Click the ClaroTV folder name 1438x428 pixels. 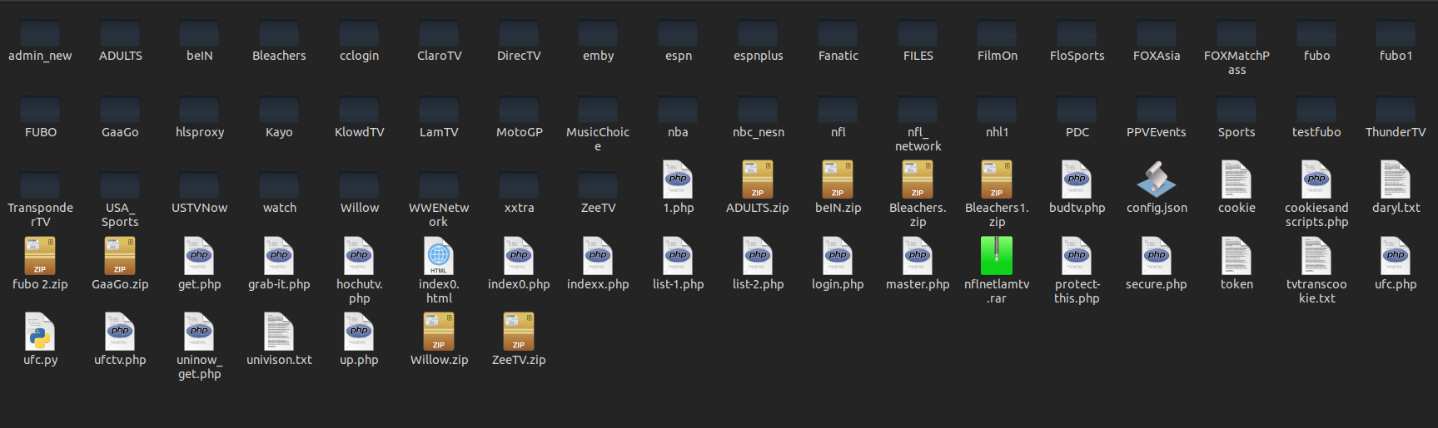pos(439,56)
